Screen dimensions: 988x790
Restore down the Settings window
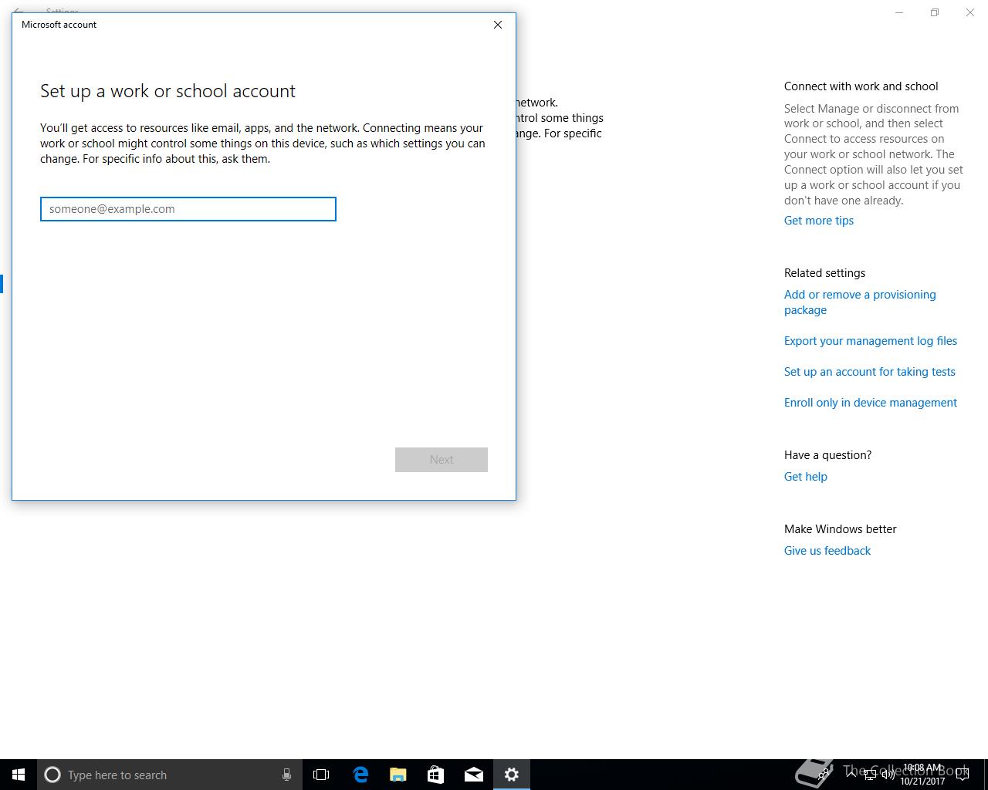pos(935,12)
